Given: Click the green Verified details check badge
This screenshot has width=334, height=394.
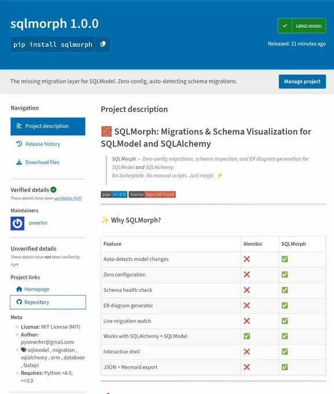Looking at the screenshot, I should [53, 189].
